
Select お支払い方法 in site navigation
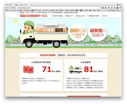point(80,16)
